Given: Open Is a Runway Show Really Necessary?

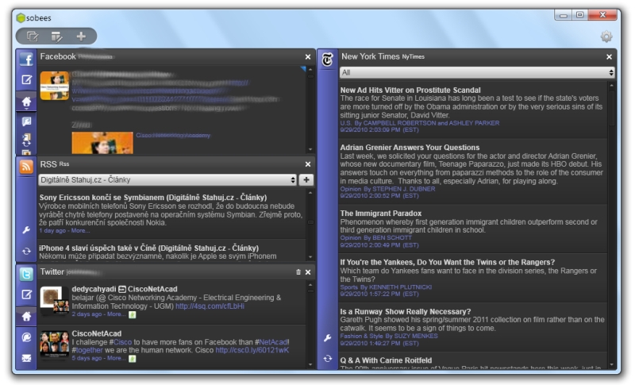Looking at the screenshot, I should 406,312.
